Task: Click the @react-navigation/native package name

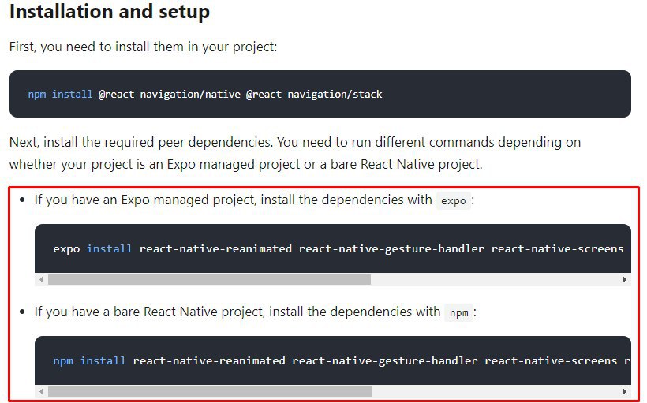Action: pyautogui.click(x=169, y=95)
